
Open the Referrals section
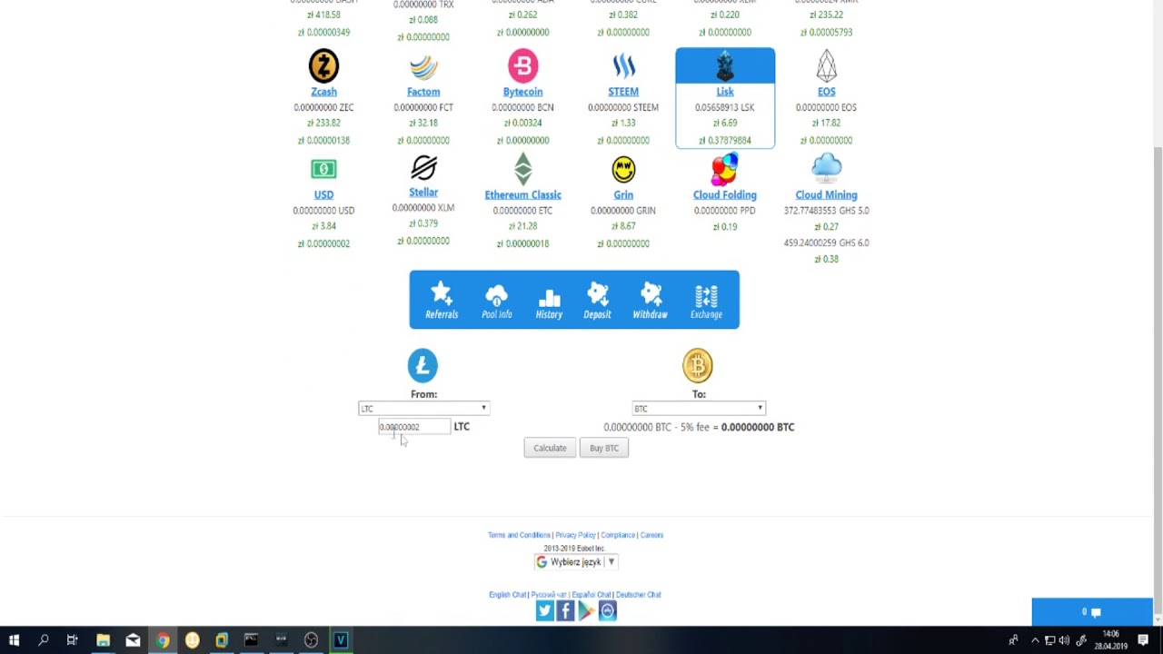point(442,301)
